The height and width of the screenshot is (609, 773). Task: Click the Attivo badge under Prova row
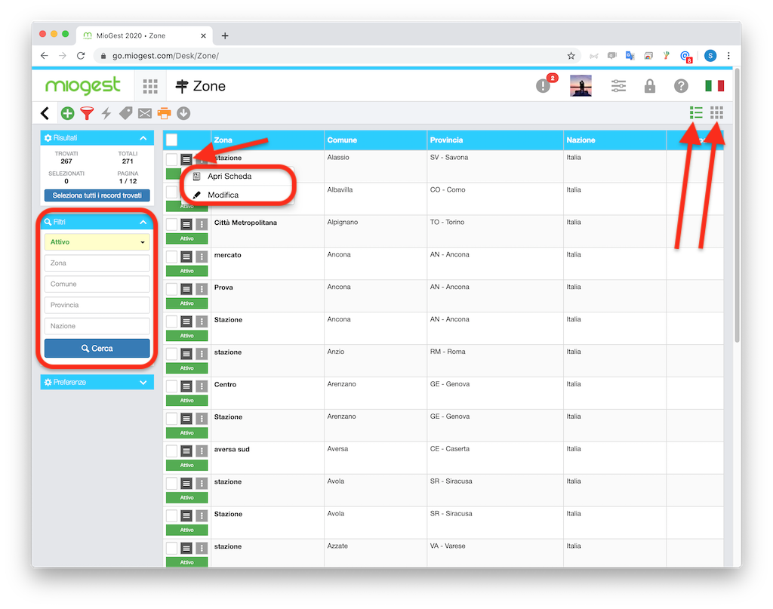click(x=187, y=303)
